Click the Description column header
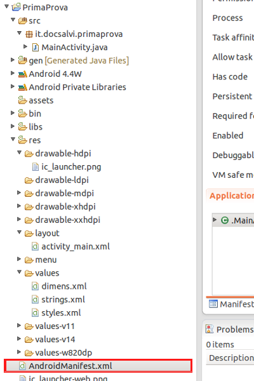Viewport: 254px width, 381px height. 230,358
